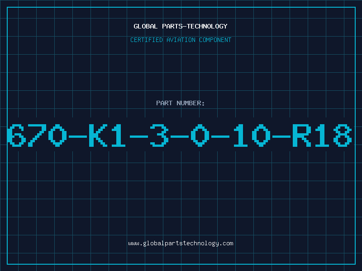Screen dimensions: 362x271
Task: Click the GLOBAL PARTS-TECHNOLOGY heading
Action: [181, 26]
